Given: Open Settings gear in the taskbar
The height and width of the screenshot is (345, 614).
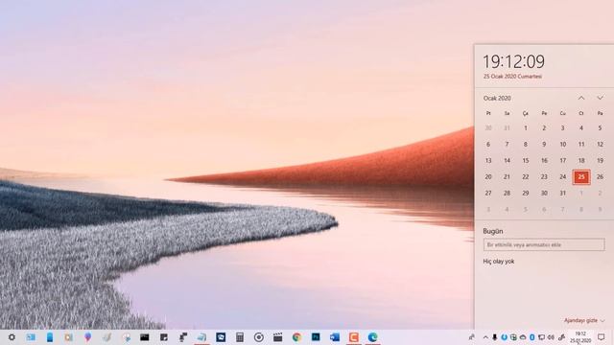Looking at the screenshot, I should (x=12, y=337).
